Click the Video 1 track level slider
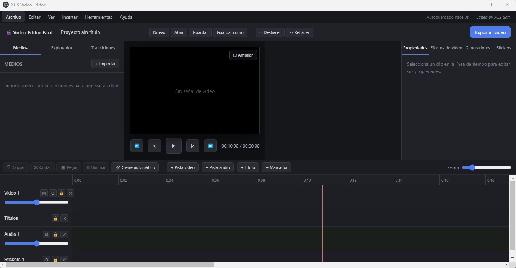This screenshot has width=516, height=268. point(37,202)
